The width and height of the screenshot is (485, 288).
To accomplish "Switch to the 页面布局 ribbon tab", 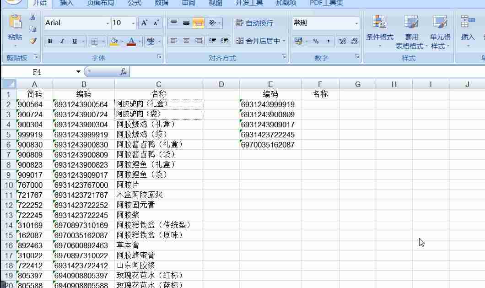I will tap(101, 3).
